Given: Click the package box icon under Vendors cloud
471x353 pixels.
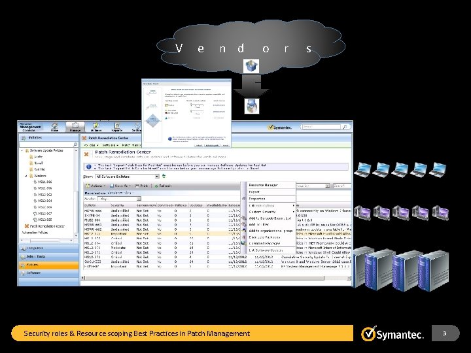Looking at the screenshot, I should click(x=251, y=66).
